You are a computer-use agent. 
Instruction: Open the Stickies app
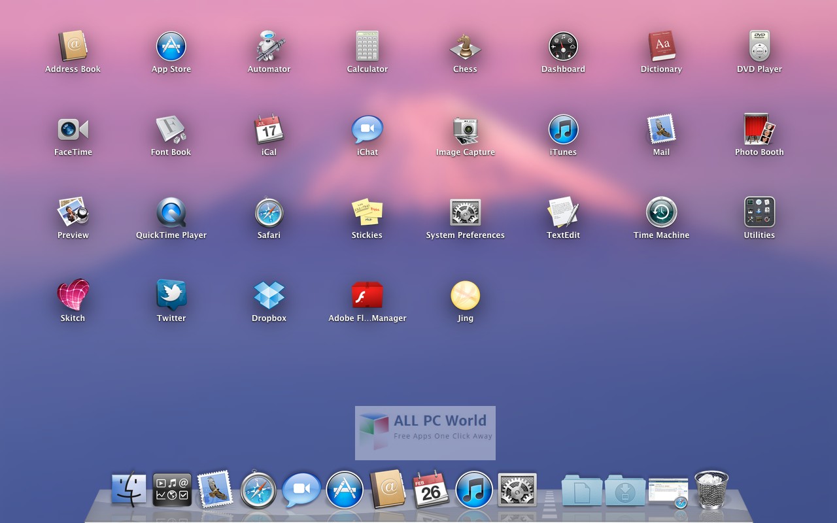367,212
